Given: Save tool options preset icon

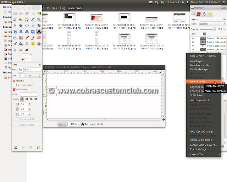Looking at the screenshot, I should click(x=16, y=147).
